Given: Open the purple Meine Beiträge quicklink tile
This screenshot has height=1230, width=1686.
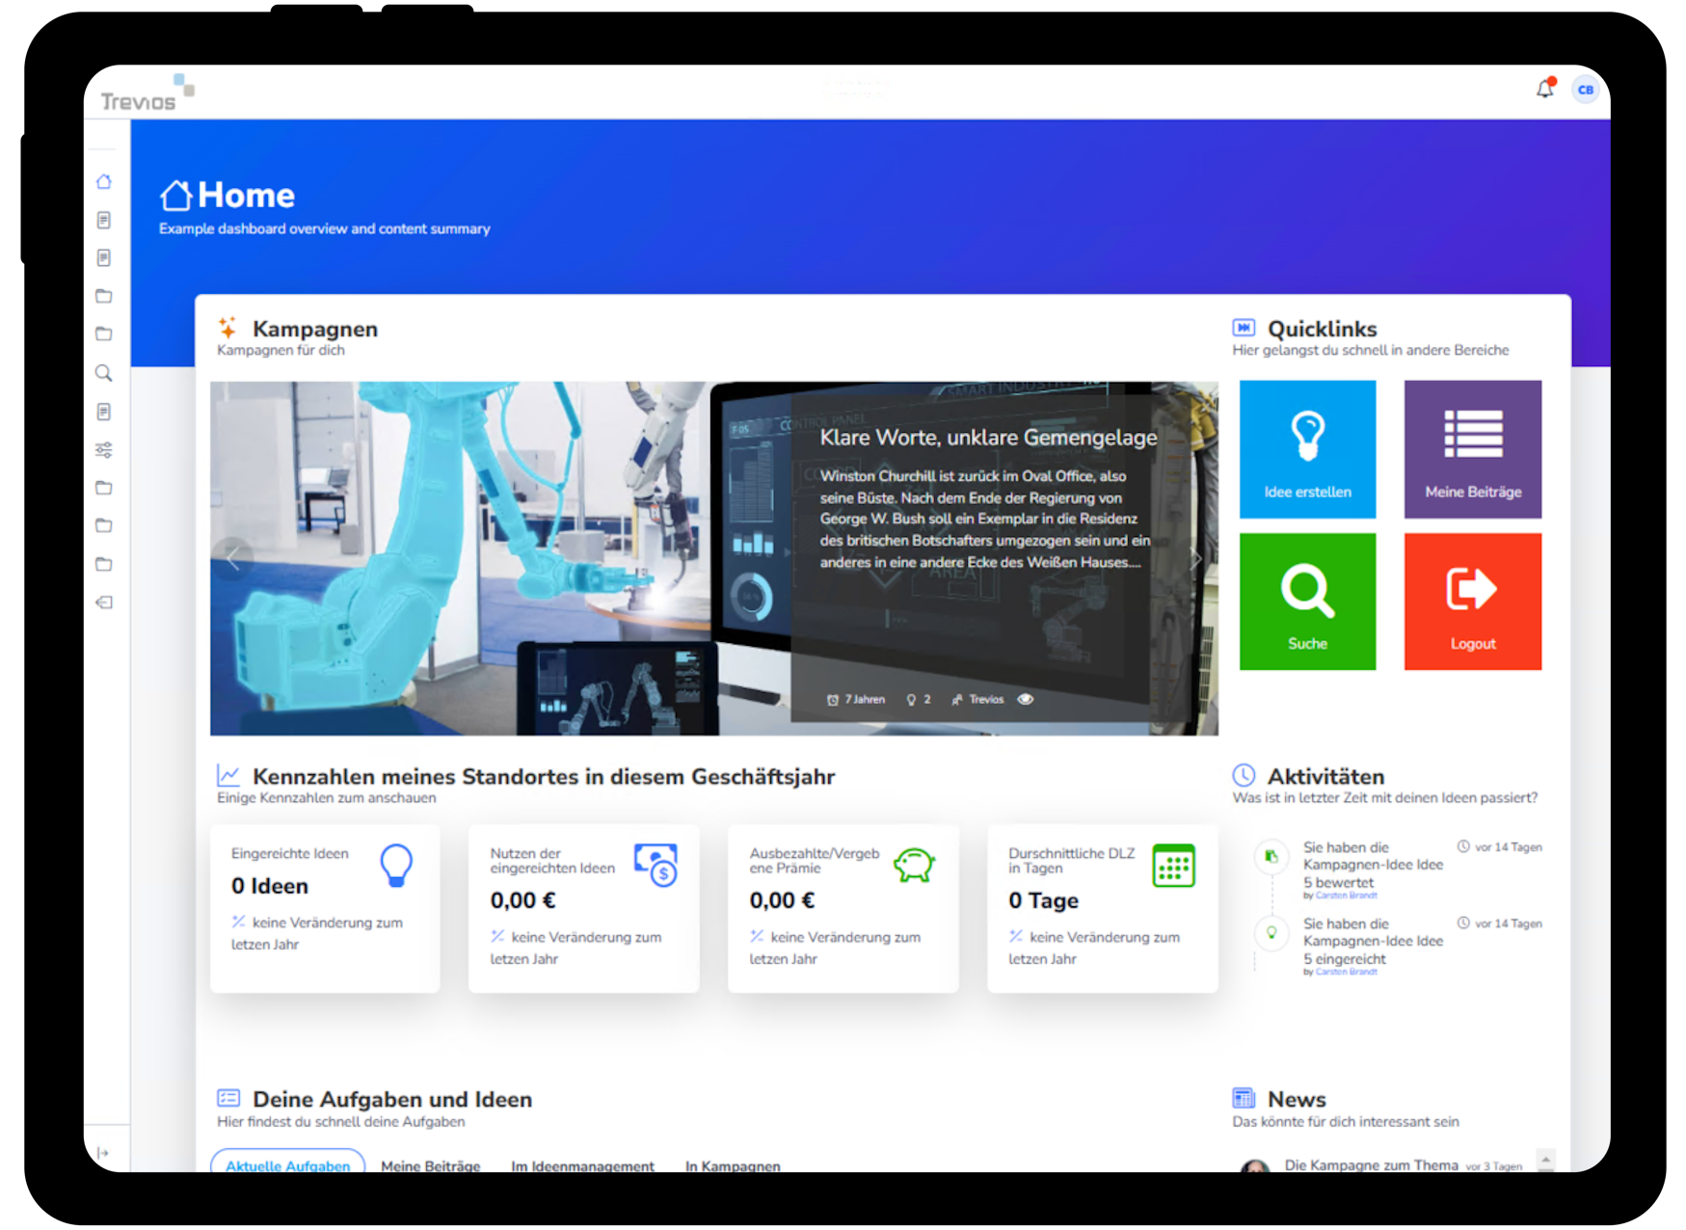Looking at the screenshot, I should click(1473, 448).
